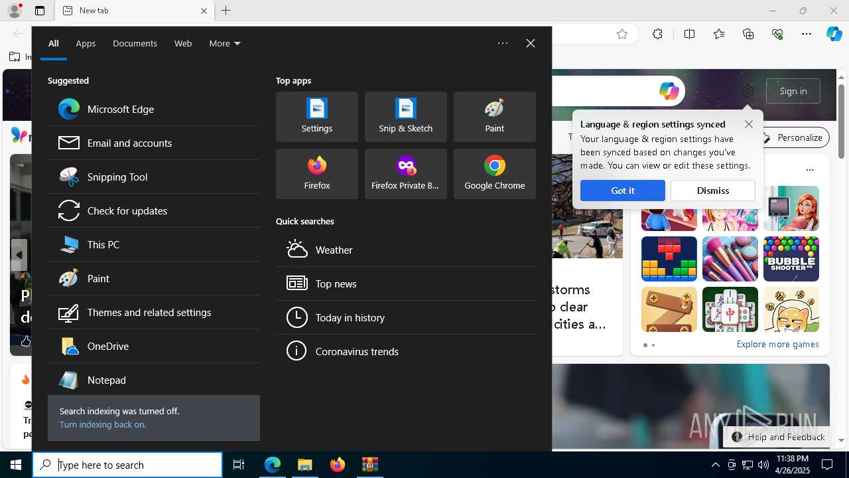The height and width of the screenshot is (478, 849).
Task: Open the Mahjong game thumbnail
Action: [730, 309]
